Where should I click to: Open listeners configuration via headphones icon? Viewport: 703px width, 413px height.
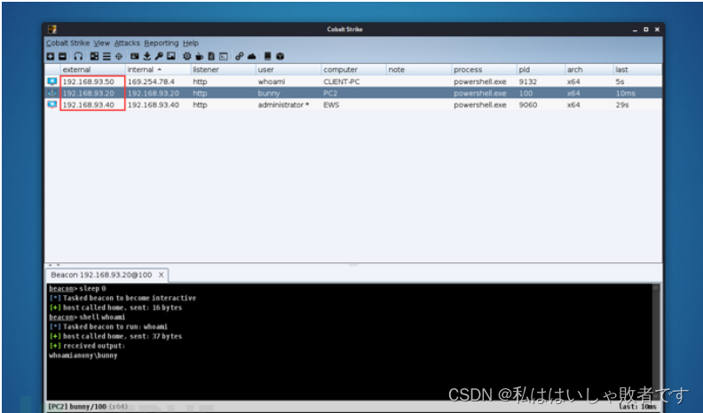78,57
